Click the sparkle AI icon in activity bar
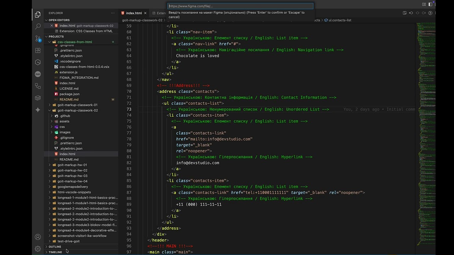 coord(38,110)
